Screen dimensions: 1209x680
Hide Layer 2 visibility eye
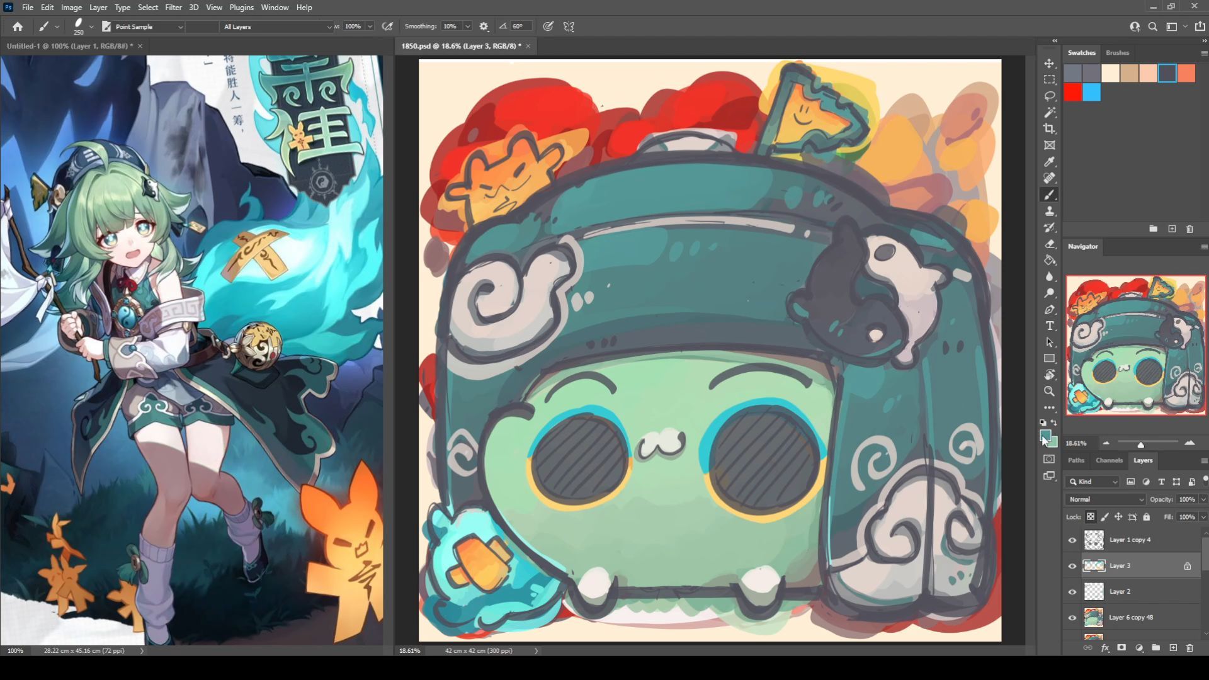(x=1072, y=592)
